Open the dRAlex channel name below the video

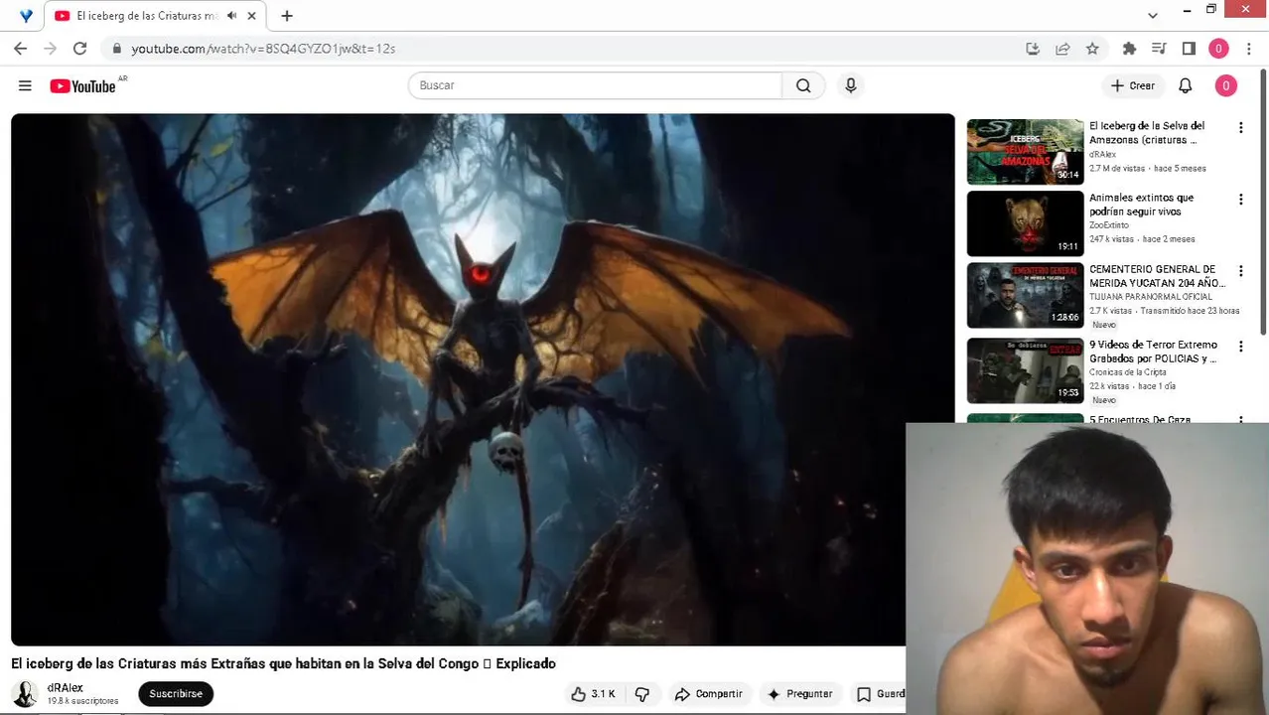[x=66, y=687]
